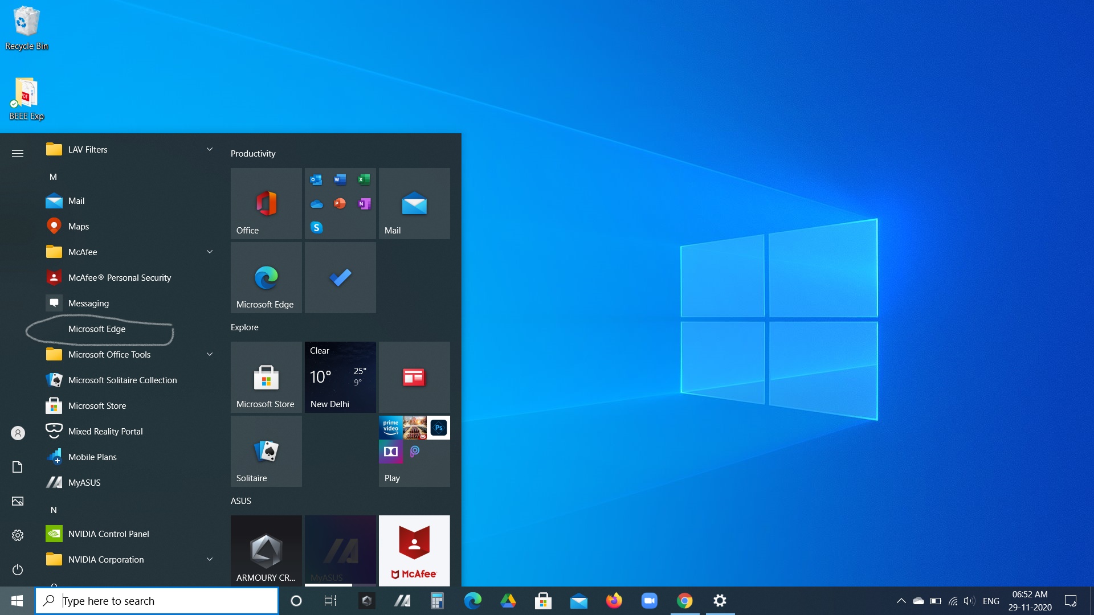Image resolution: width=1094 pixels, height=615 pixels.
Task: Click the Outlook icon in Office apps tile
Action: coord(316,179)
